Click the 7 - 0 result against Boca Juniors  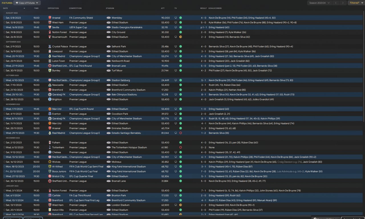(x=203, y=171)
